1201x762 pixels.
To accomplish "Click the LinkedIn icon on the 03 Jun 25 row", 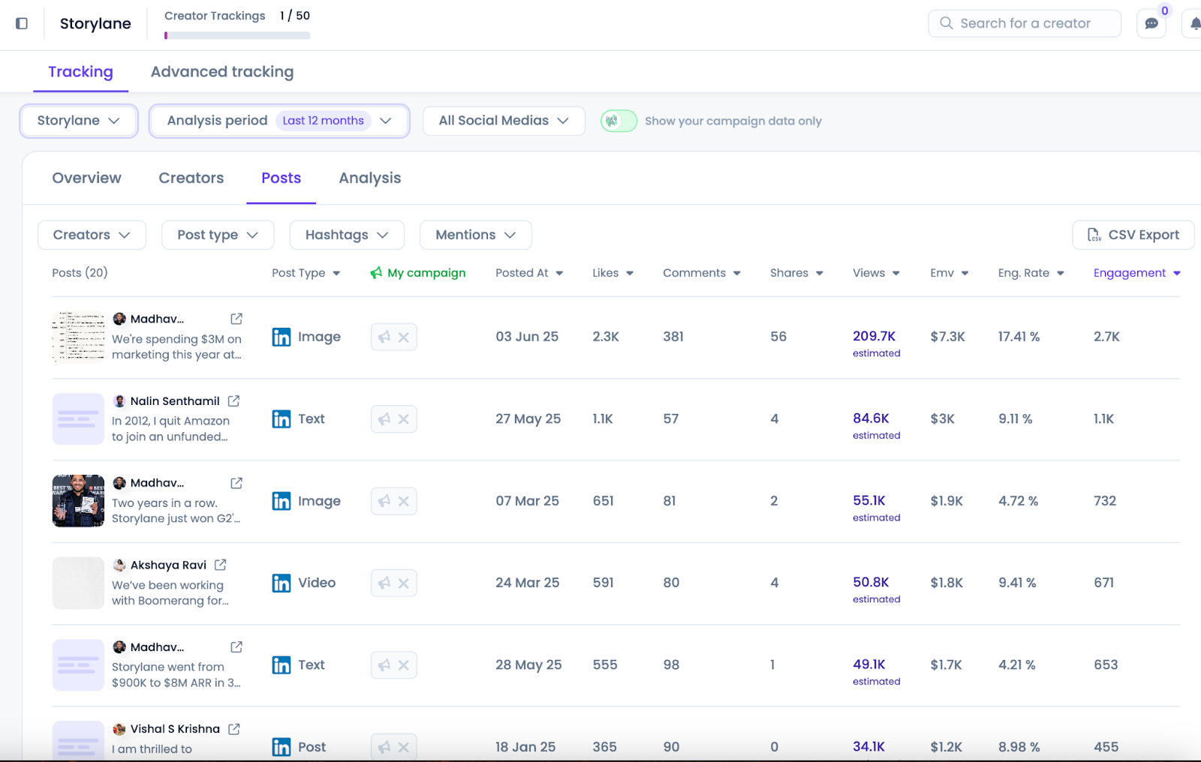I will pyautogui.click(x=281, y=337).
